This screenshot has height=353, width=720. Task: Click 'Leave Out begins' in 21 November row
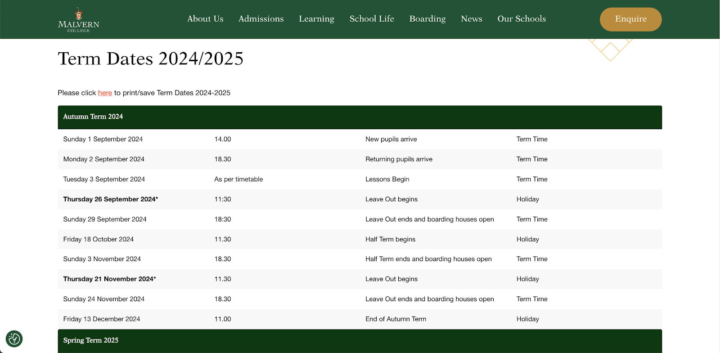[x=391, y=279]
